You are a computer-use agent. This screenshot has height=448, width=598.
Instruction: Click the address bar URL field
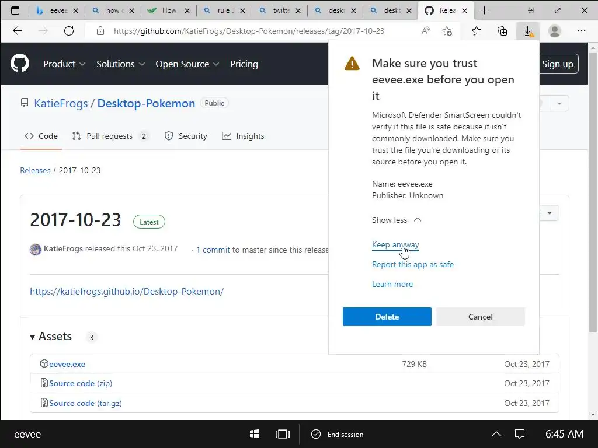249,31
